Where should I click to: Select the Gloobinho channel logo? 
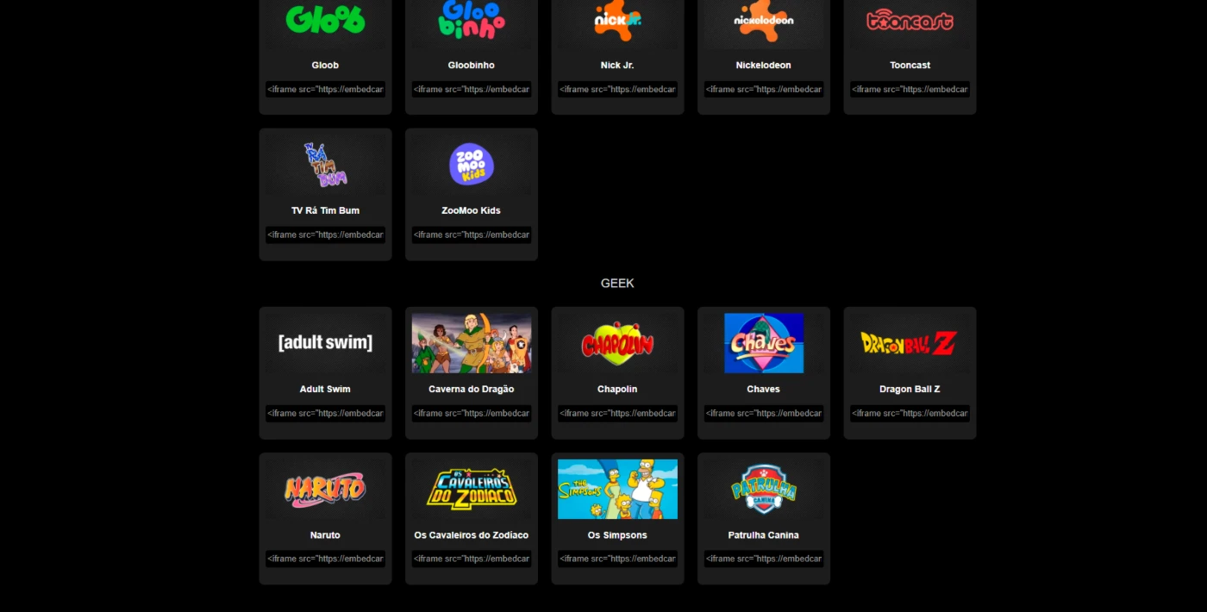click(472, 19)
